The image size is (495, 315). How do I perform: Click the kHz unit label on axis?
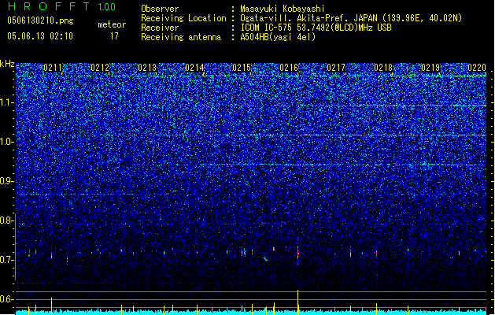click(7, 64)
